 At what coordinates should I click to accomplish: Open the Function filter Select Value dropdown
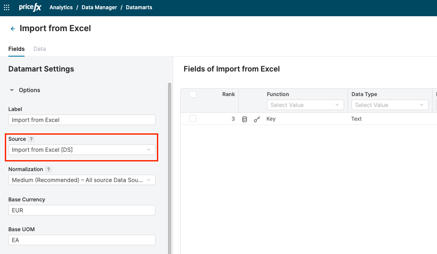305,105
